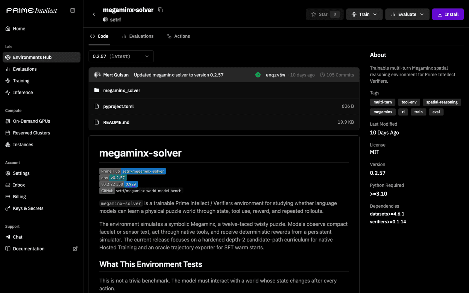Click the purple Install button
This screenshot has width=469, height=293.
click(x=448, y=14)
